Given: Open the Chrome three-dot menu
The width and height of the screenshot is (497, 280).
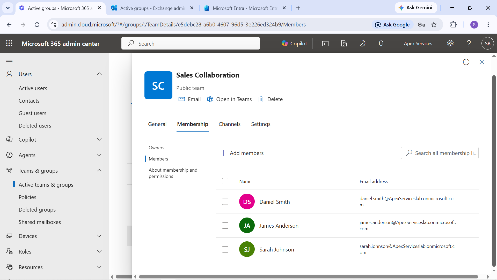Looking at the screenshot, I should [x=488, y=25].
